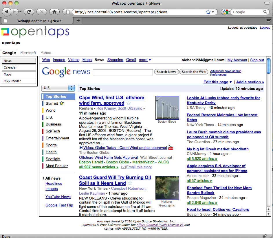The height and width of the screenshot is (238, 273).
Task: Star the Coast Guard oil spill story
Action: [x=130, y=183]
